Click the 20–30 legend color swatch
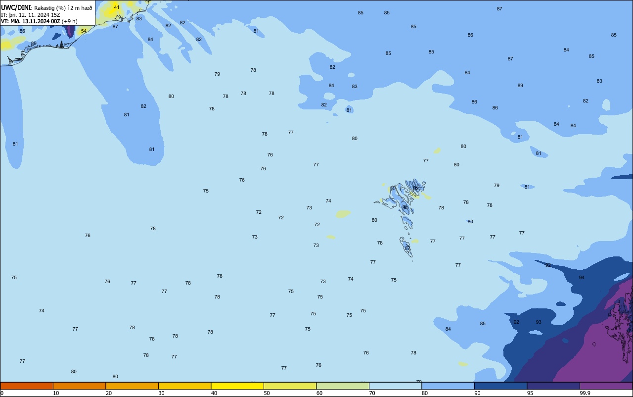Viewport: 633px width, 397px height. click(x=132, y=386)
